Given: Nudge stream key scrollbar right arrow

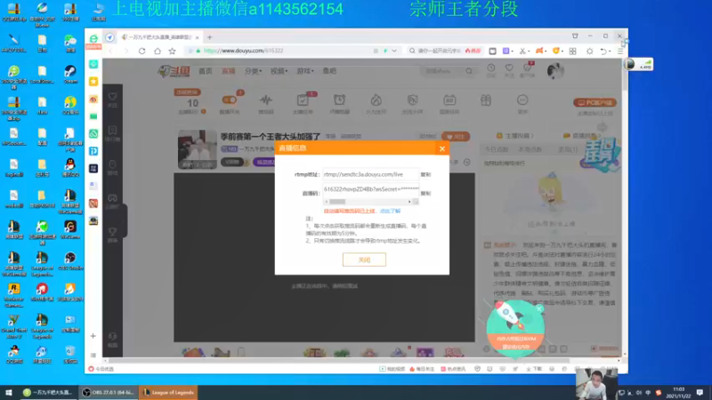Looking at the screenshot, I should click(x=409, y=202).
